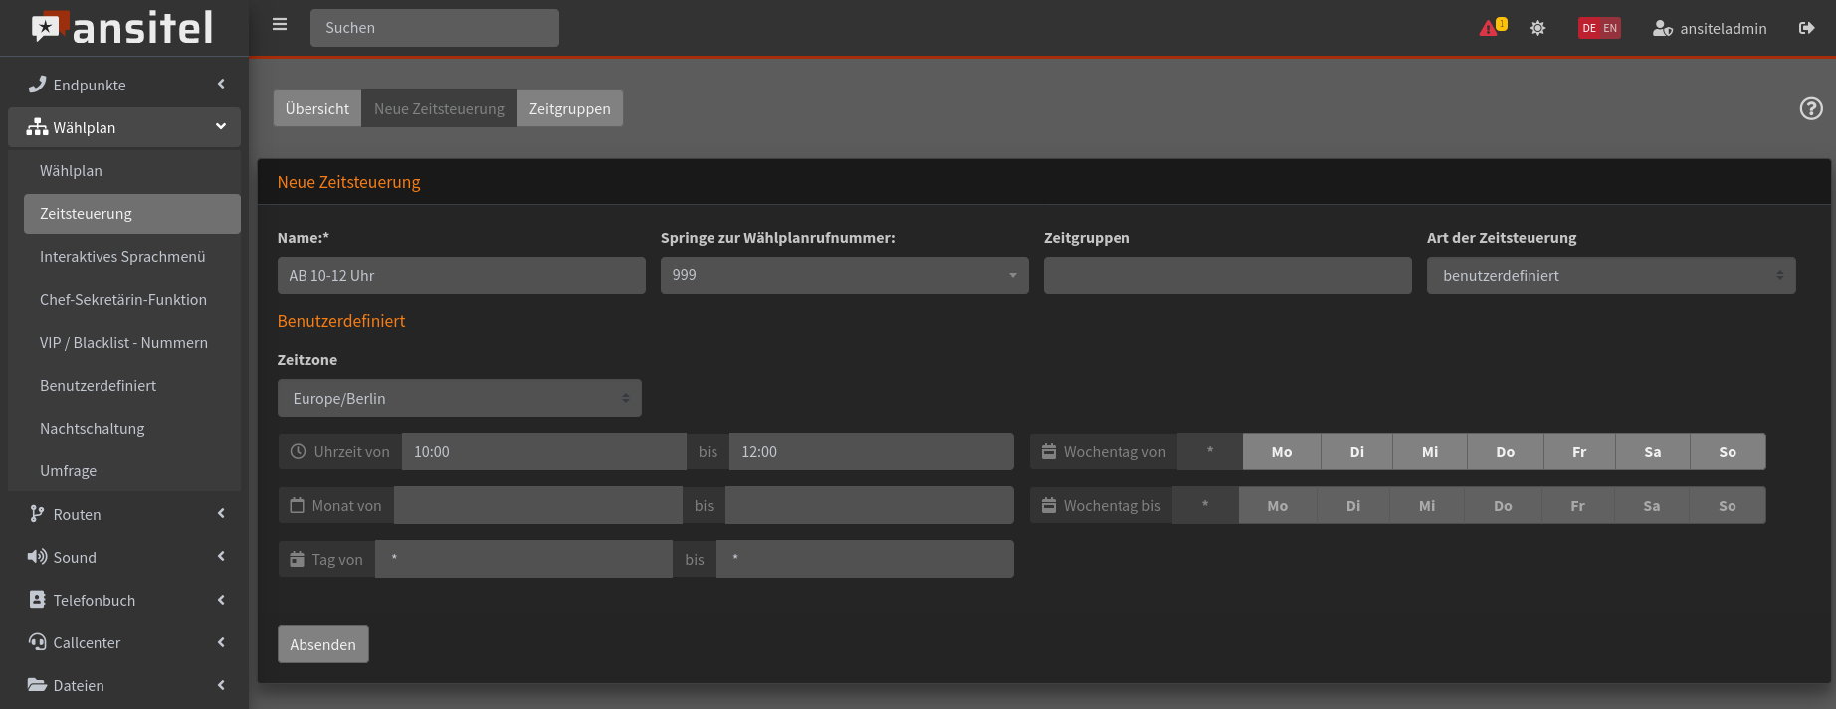The height and width of the screenshot is (709, 1836).
Task: Click the Uhrzeit von time field
Action: click(543, 452)
